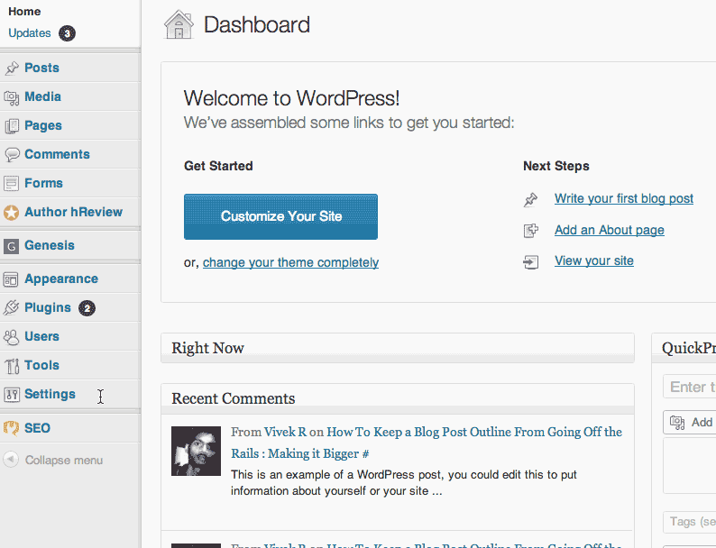Click the Forms sidebar icon

(12, 184)
